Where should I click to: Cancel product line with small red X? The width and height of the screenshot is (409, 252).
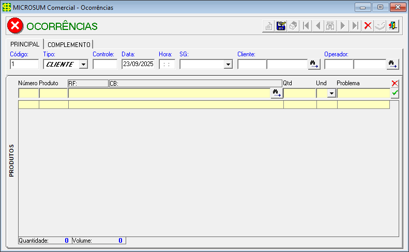[x=395, y=83]
